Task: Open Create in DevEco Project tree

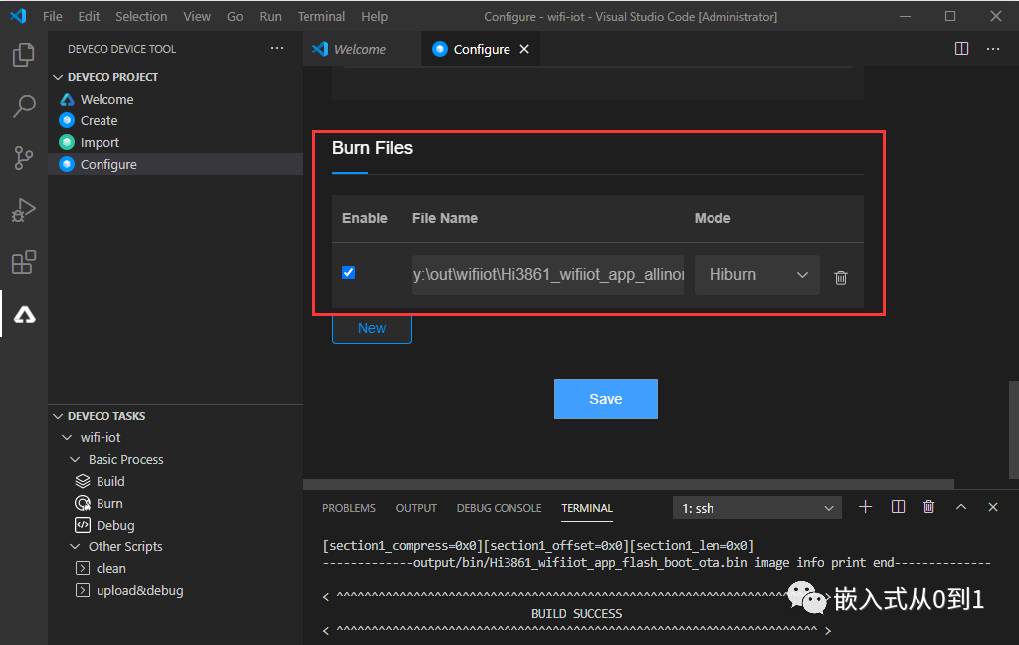Action: click(x=99, y=121)
